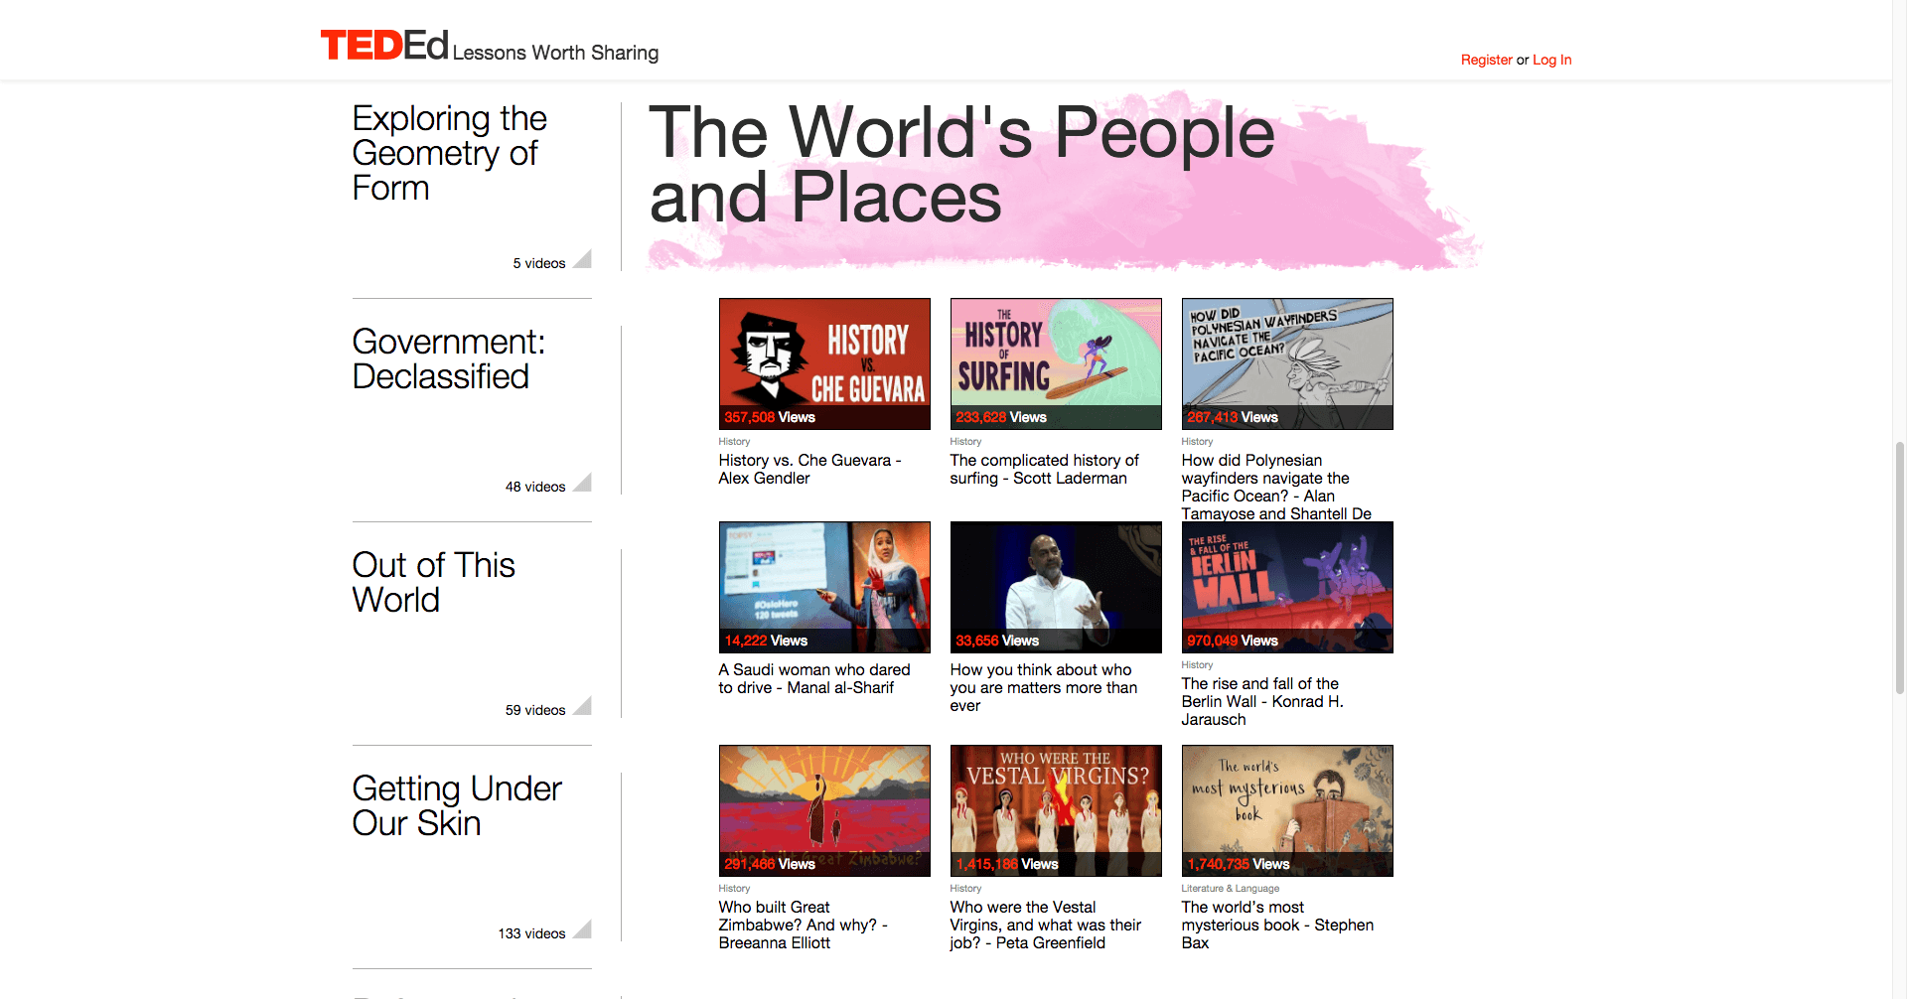Screen dimensions: 1907x999
Task: Open the Log In link
Action: point(1551,60)
